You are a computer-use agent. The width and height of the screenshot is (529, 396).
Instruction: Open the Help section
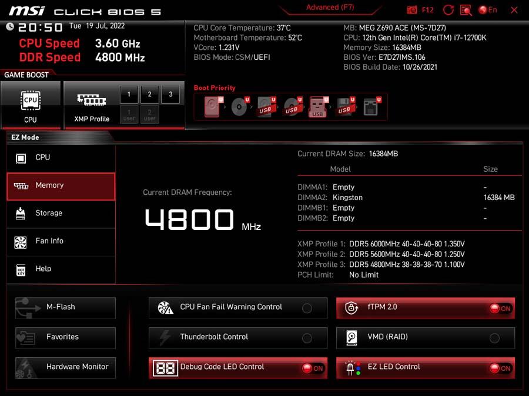[x=61, y=269]
